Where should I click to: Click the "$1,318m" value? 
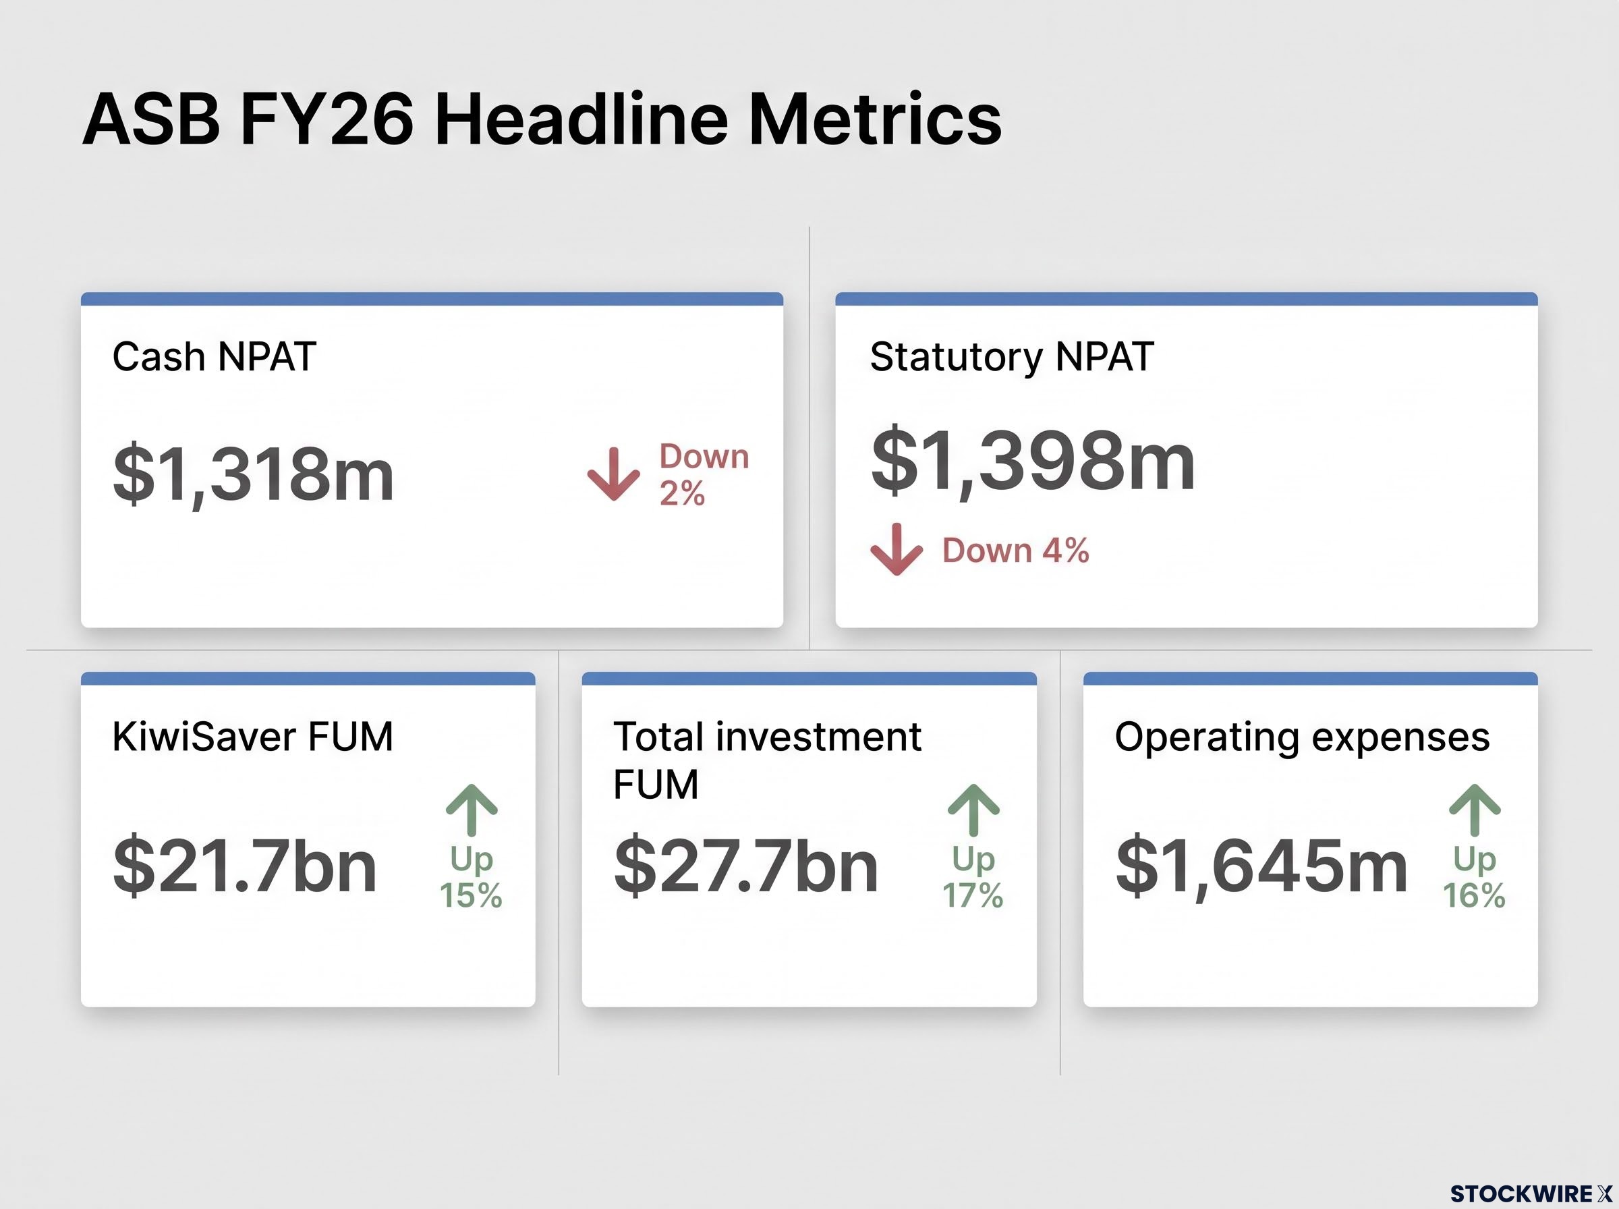point(254,475)
